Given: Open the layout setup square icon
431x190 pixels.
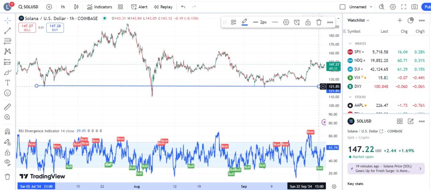Looking at the screenshot, I should click(x=342, y=7).
